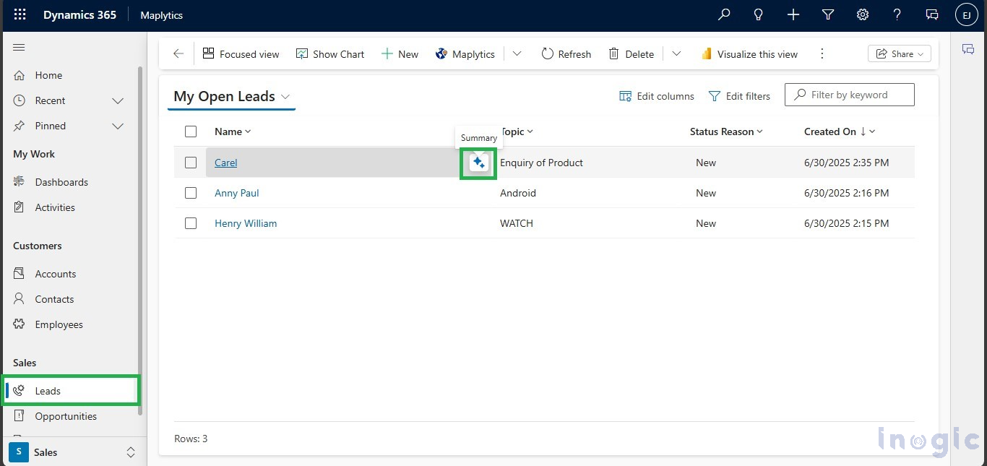Click the Dynamics 365 title

point(79,14)
